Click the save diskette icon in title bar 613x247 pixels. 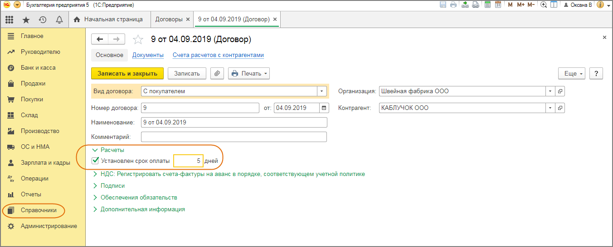click(443, 5)
